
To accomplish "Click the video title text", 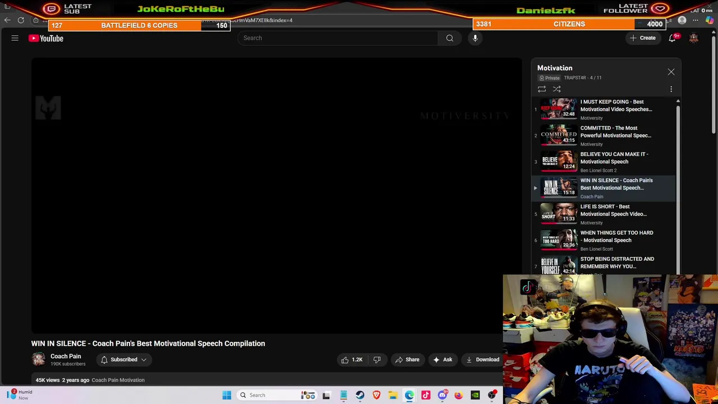I will tap(148, 343).
